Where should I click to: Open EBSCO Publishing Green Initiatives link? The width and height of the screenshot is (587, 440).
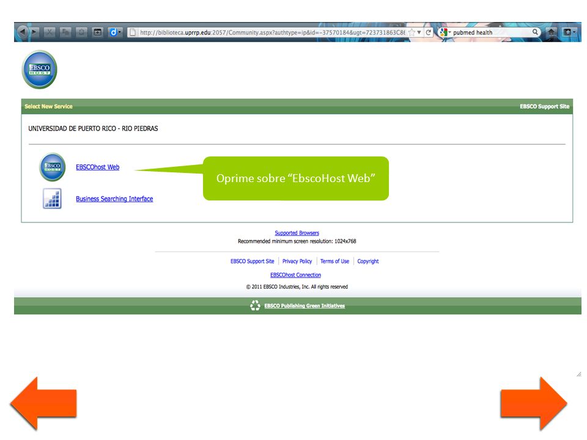(x=305, y=306)
